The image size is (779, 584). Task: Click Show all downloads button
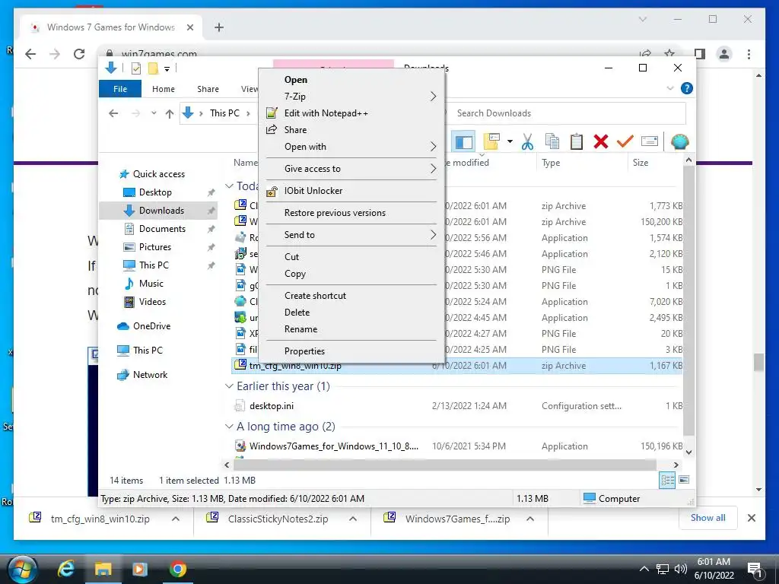(x=707, y=517)
